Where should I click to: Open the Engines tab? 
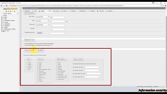pyautogui.click(x=109, y=11)
